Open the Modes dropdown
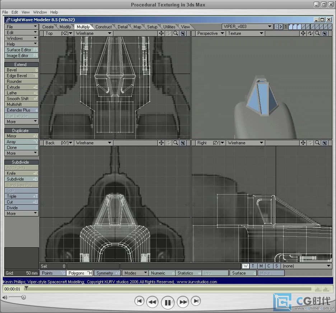Image resolution: width=336 pixels, height=313 pixels. pos(135,273)
